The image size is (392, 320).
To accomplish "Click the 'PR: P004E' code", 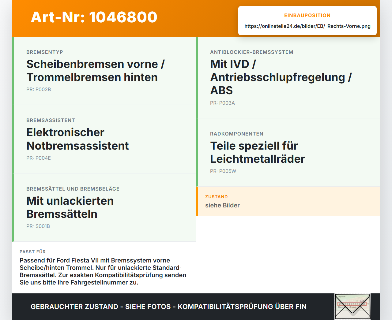I will click(39, 158).
